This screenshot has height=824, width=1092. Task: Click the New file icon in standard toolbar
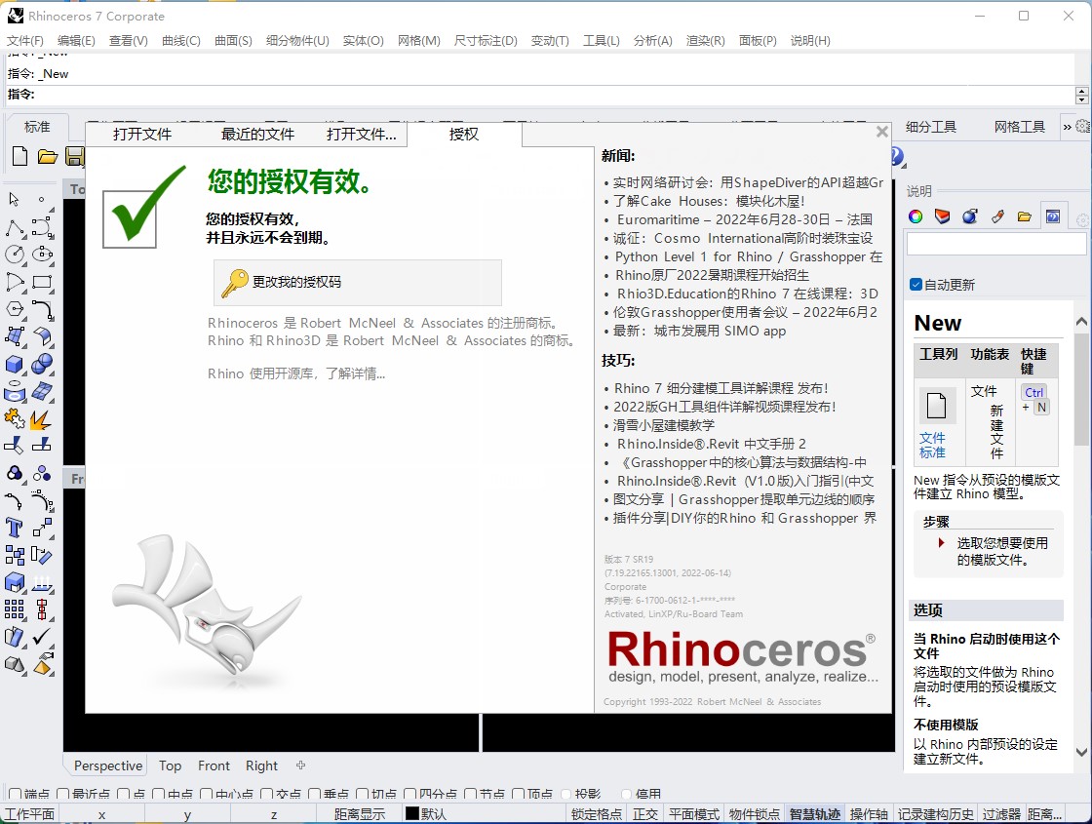tap(20, 156)
